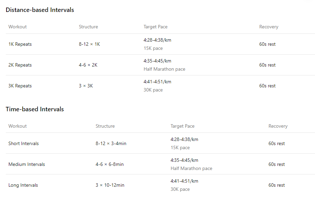
Task: Select the 3K Repeats workout cell
Action: point(20,86)
